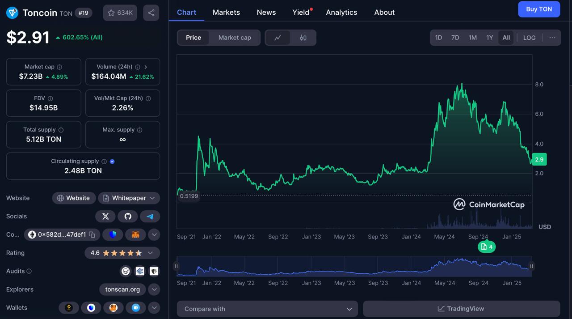The height and width of the screenshot is (319, 572).
Task: Show info for Total supply
Action: pos(61,130)
